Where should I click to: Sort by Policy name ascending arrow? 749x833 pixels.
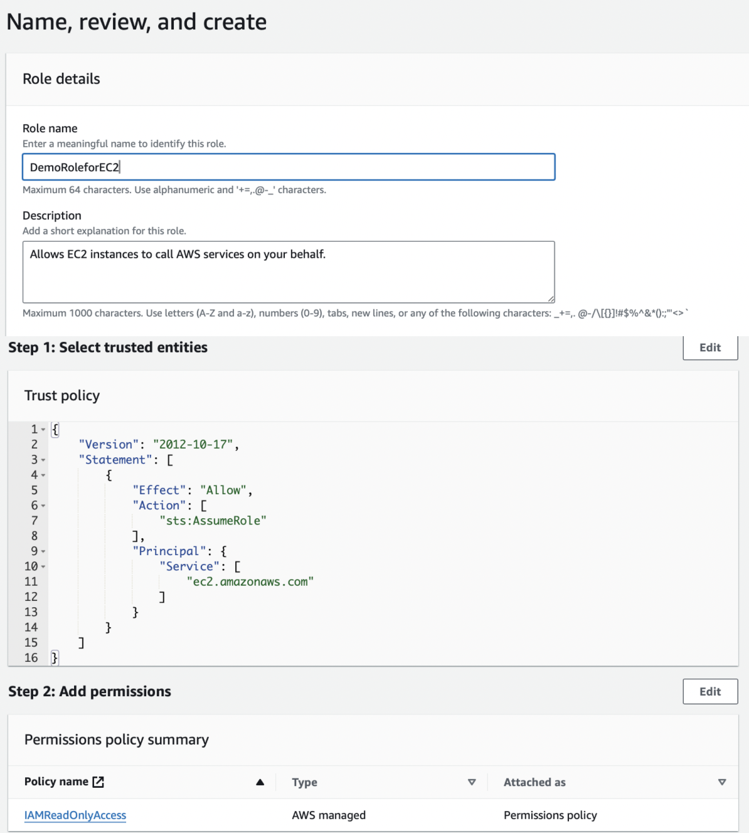(260, 782)
